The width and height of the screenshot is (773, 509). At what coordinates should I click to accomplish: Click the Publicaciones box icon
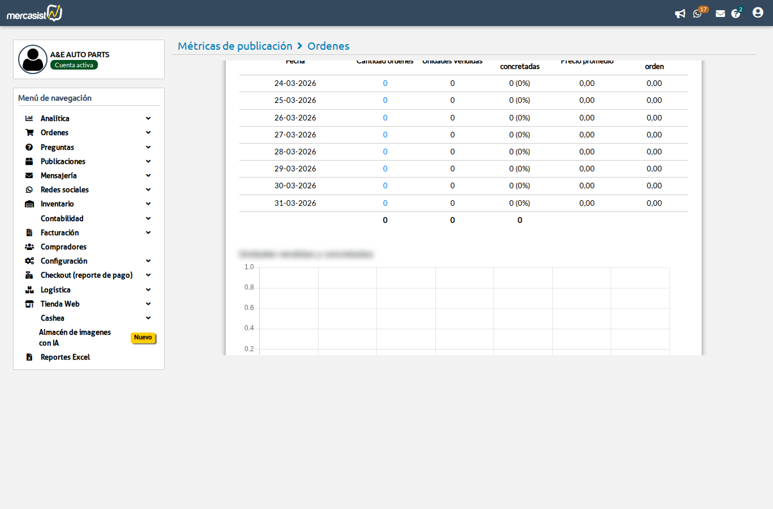[29, 161]
